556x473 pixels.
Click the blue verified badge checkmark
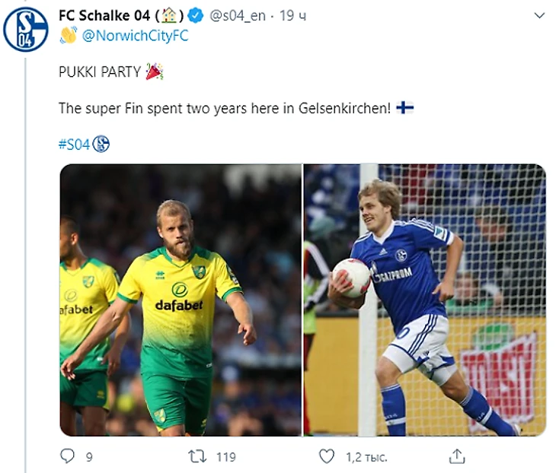coord(194,14)
